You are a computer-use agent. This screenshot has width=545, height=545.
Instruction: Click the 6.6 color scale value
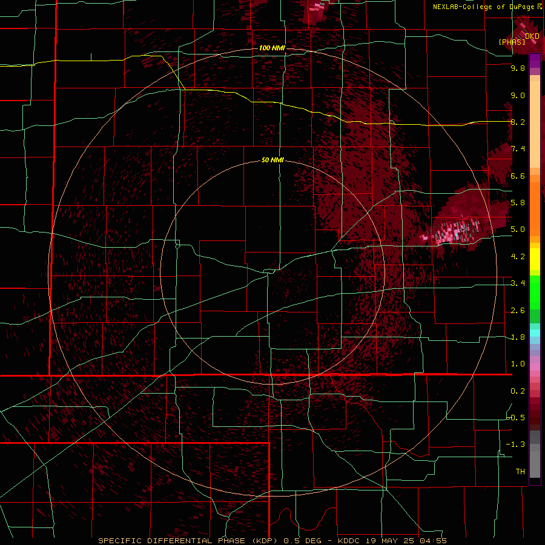518,176
